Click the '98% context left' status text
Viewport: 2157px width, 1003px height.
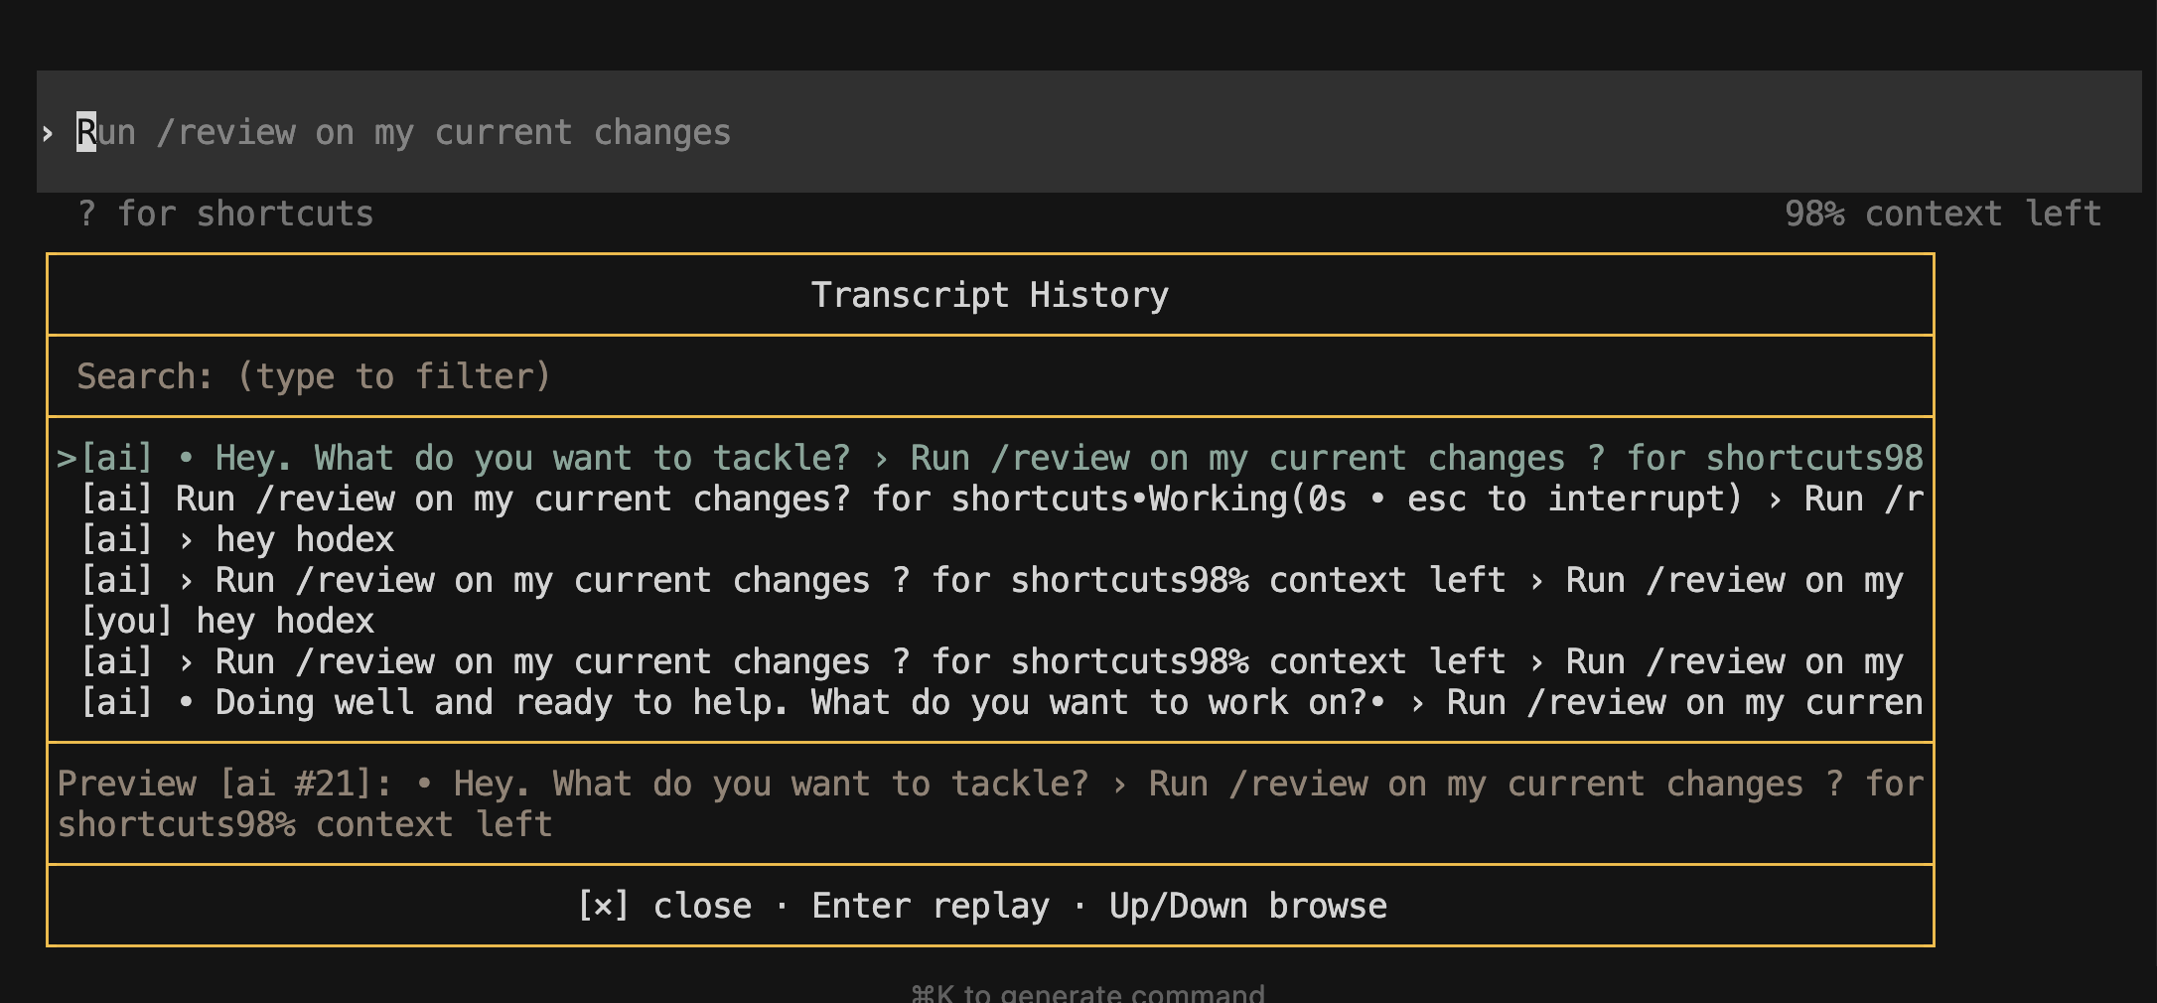click(1942, 214)
